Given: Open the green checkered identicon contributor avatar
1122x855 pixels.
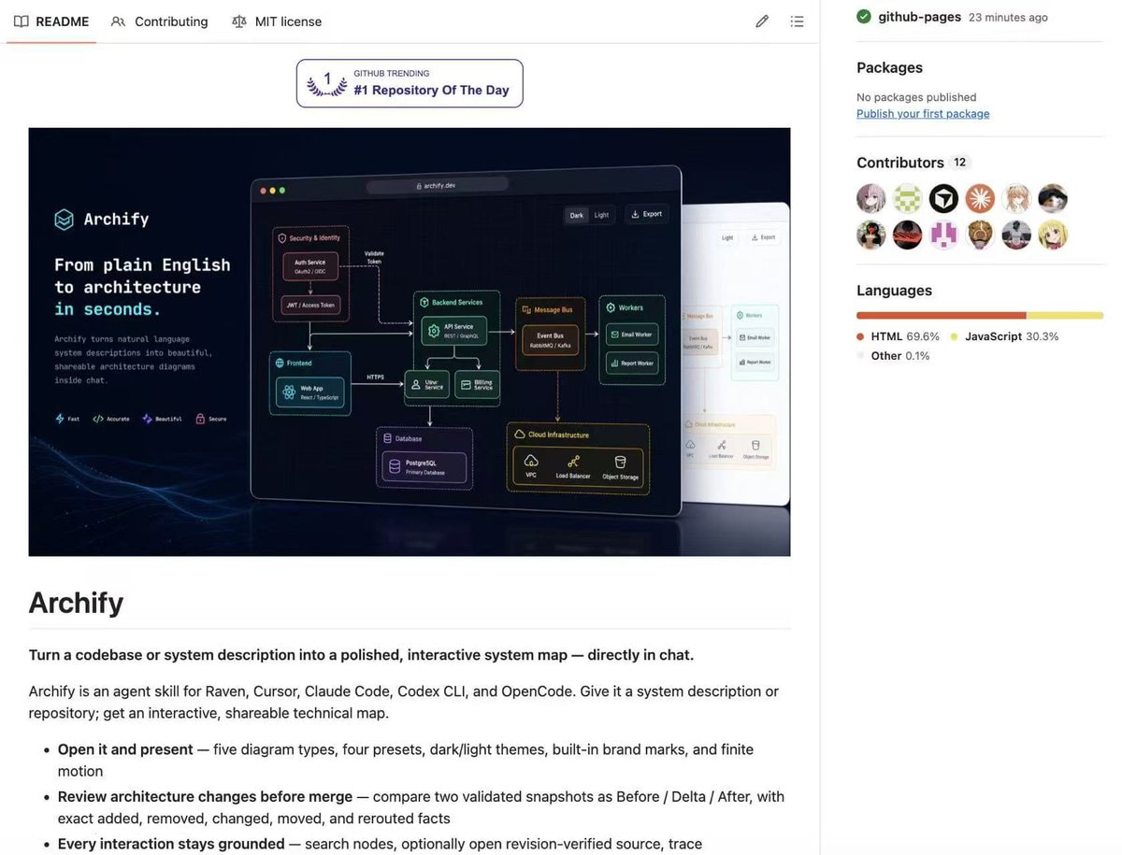Looking at the screenshot, I should [908, 198].
